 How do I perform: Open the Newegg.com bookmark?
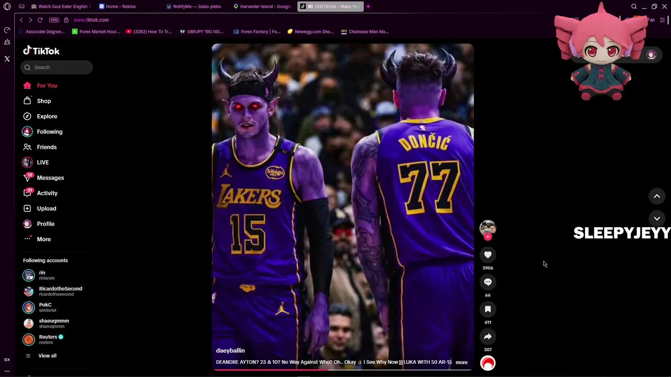tap(310, 31)
